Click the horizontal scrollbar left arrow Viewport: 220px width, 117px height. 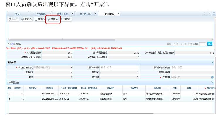coord(8,39)
